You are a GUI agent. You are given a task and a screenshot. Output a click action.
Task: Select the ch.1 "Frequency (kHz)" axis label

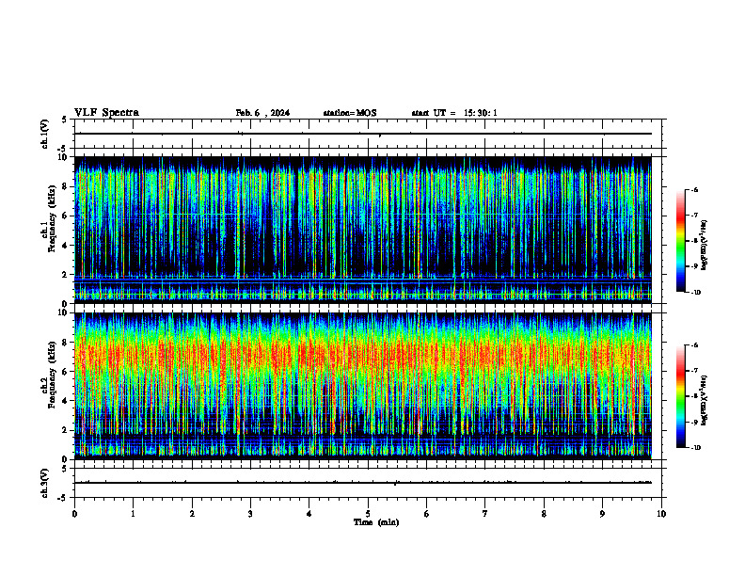tap(52, 218)
